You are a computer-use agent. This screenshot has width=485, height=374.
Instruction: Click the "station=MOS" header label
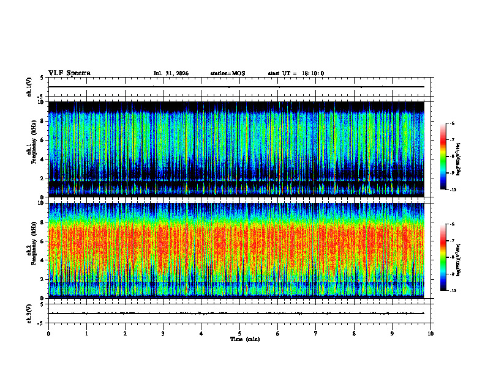(x=228, y=73)
